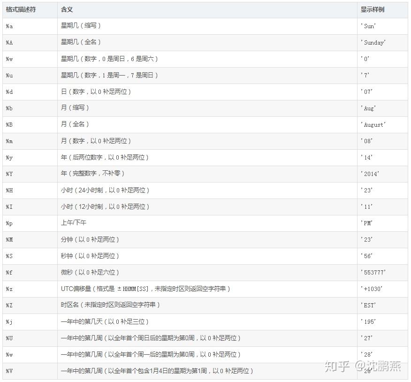The width and height of the screenshot is (411, 382).
Task: Select the sample value 'August'
Action: (x=373, y=125)
